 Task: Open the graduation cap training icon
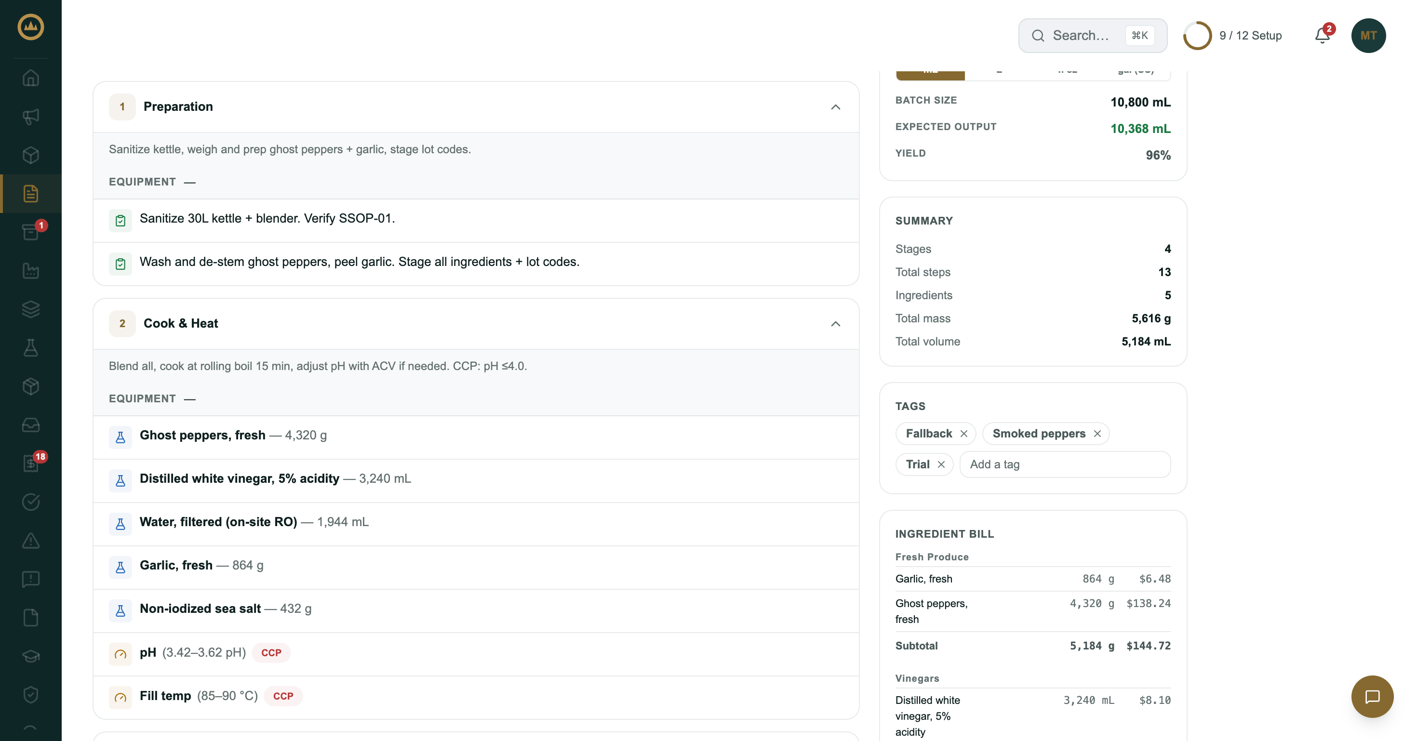[x=31, y=656]
